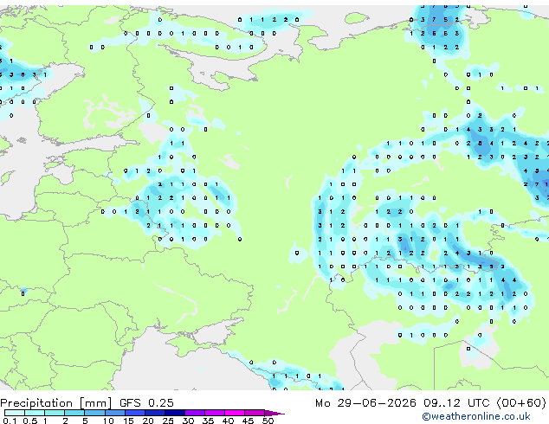The image size is (549, 424).
Task: Select the 10–15 mm legend swatch
Action: click(x=114, y=413)
